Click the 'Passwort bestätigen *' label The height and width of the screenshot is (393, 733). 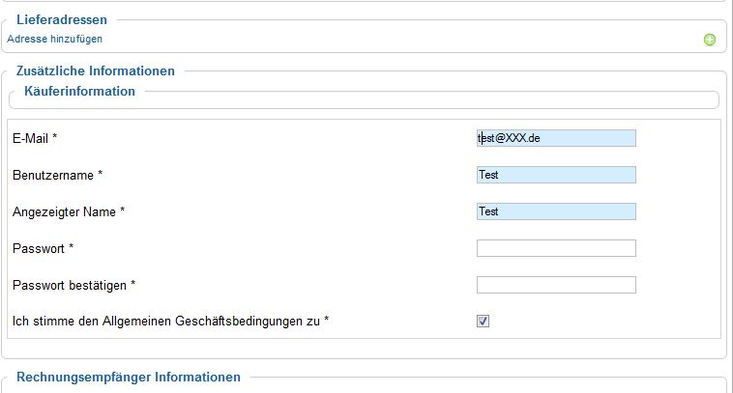coord(74,285)
